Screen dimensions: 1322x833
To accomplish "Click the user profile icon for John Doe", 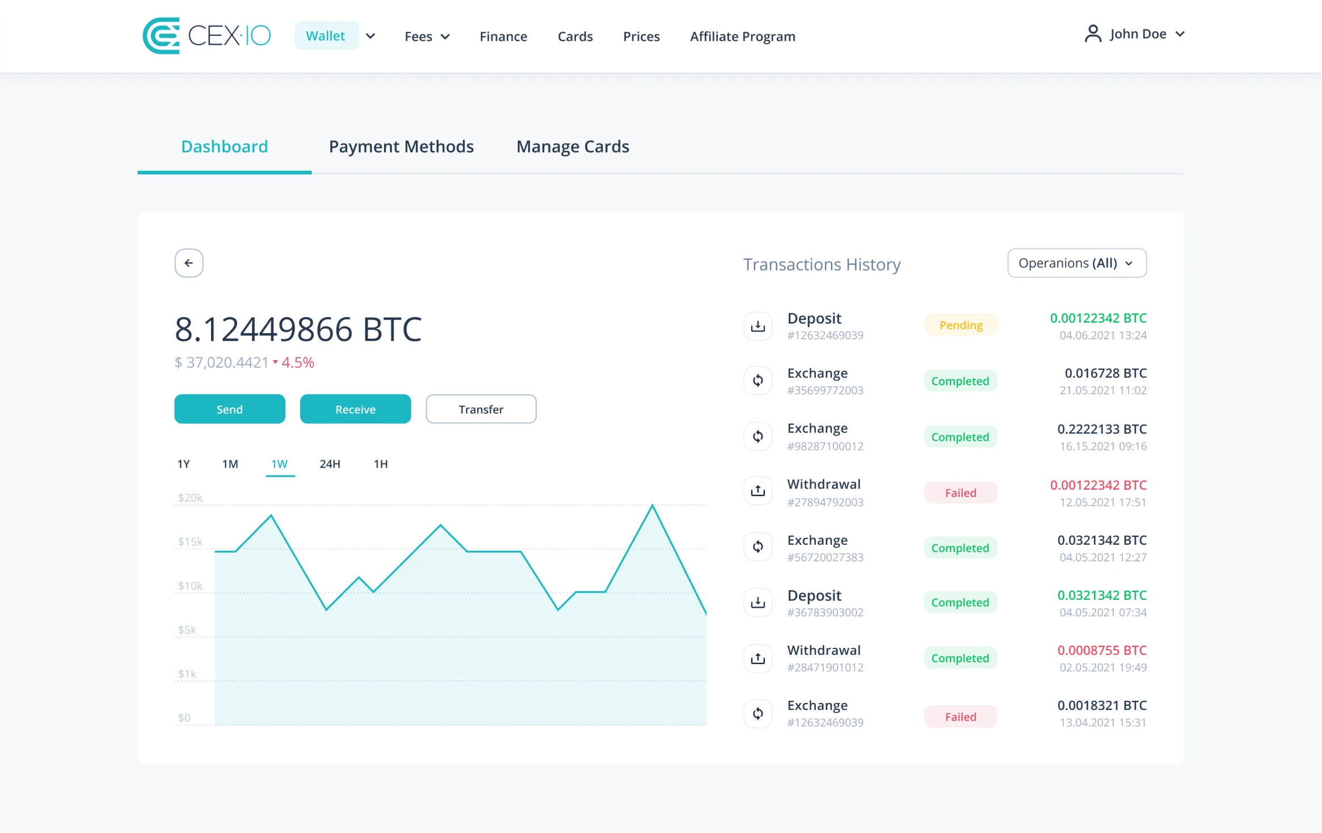I will 1092,33.
